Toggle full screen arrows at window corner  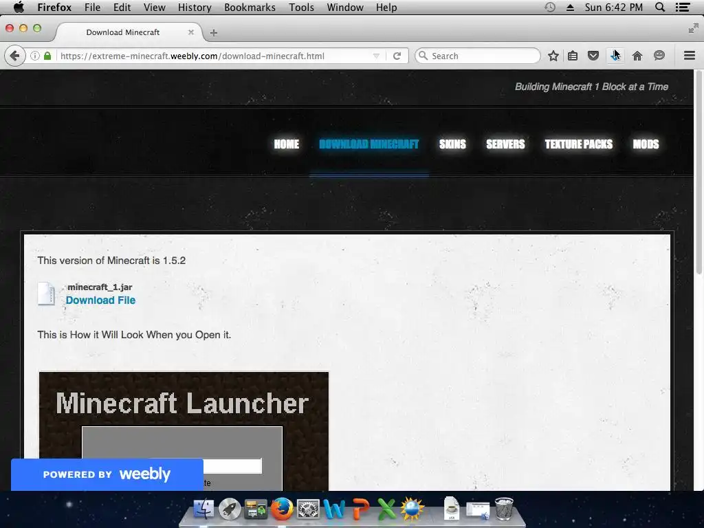click(693, 29)
